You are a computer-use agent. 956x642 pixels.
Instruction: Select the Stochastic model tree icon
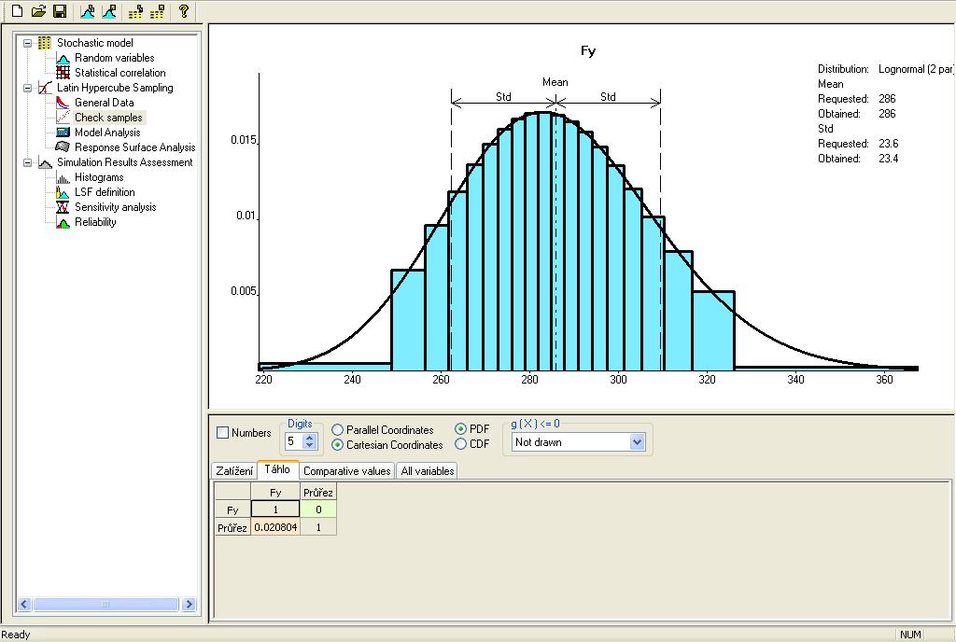click(x=45, y=43)
